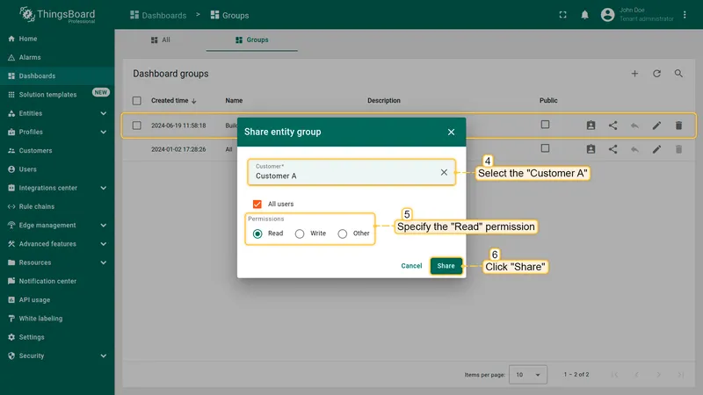Open Notification center
The width and height of the screenshot is (703, 395).
click(x=57, y=281)
